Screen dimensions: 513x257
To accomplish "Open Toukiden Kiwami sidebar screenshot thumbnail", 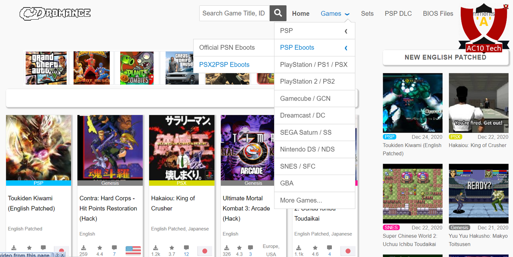I will pos(413,103).
